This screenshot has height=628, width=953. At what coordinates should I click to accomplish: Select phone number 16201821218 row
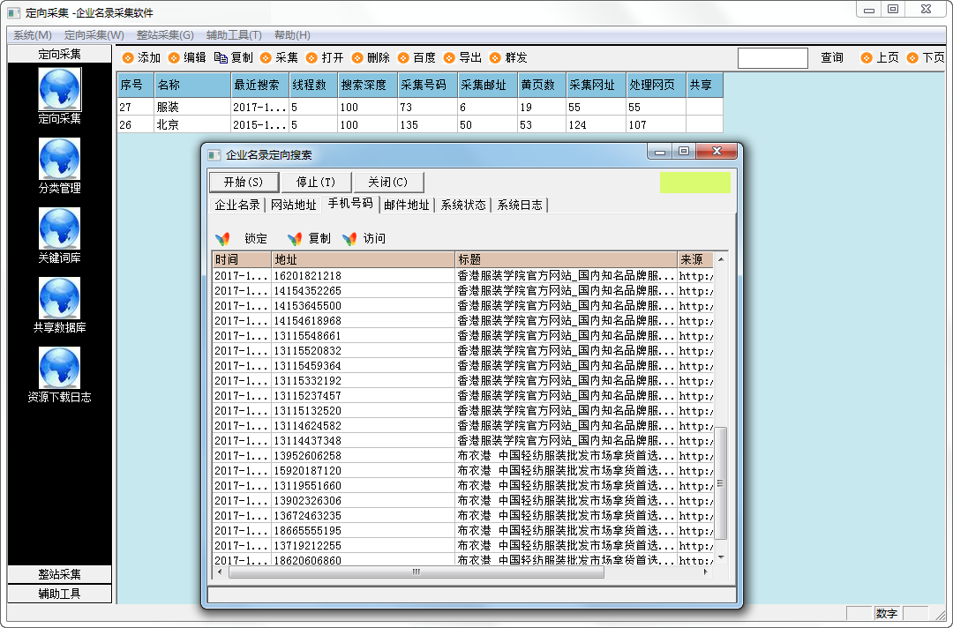click(463, 276)
